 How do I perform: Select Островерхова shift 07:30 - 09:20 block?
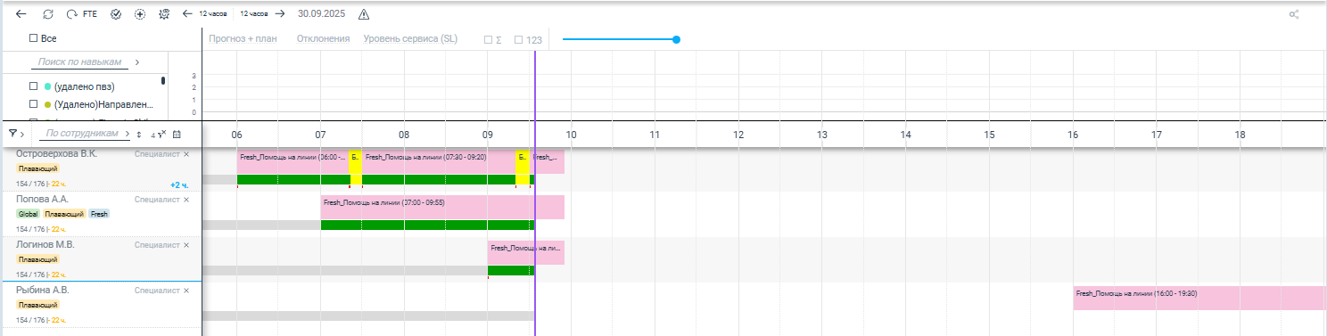click(439, 162)
